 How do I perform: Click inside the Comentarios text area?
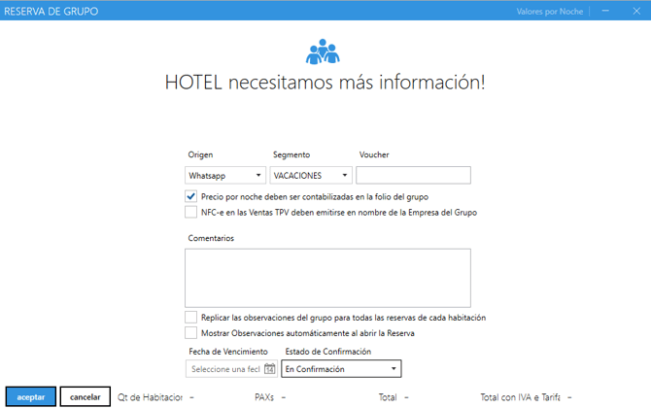[x=327, y=278]
